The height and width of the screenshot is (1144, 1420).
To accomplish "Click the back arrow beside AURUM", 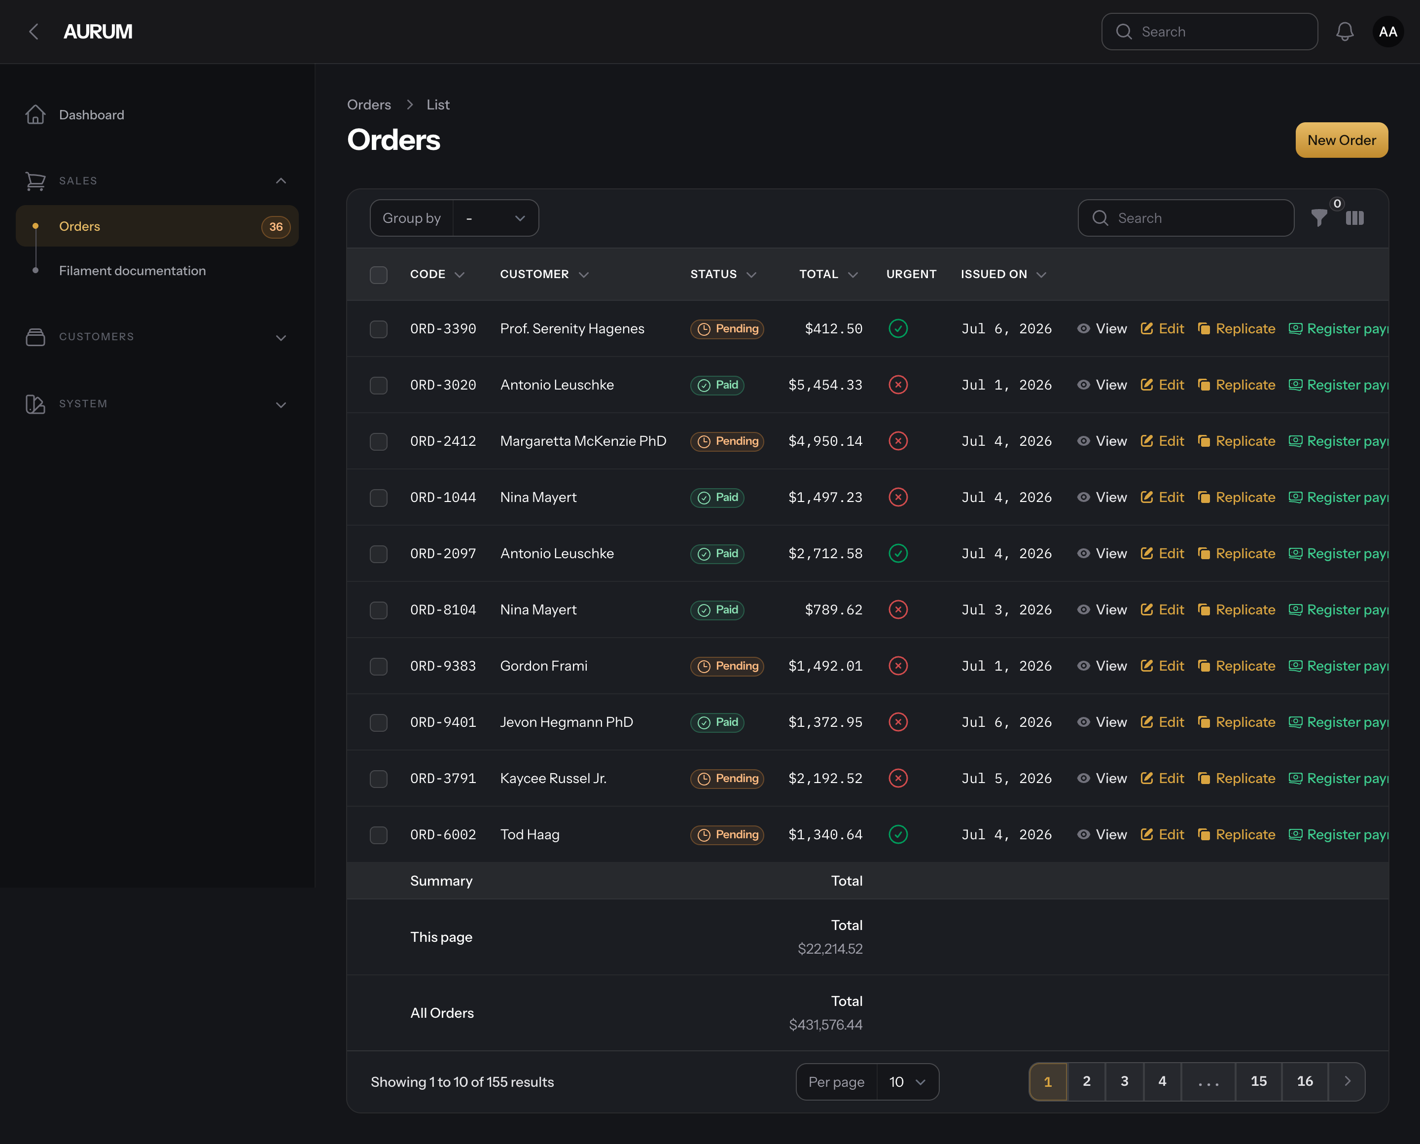I will coord(34,32).
